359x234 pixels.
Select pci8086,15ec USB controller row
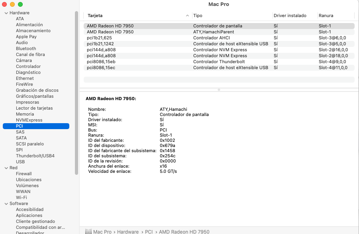pyautogui.click(x=219, y=68)
